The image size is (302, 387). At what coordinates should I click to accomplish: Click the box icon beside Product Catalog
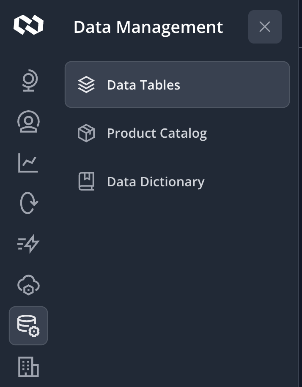coord(86,134)
